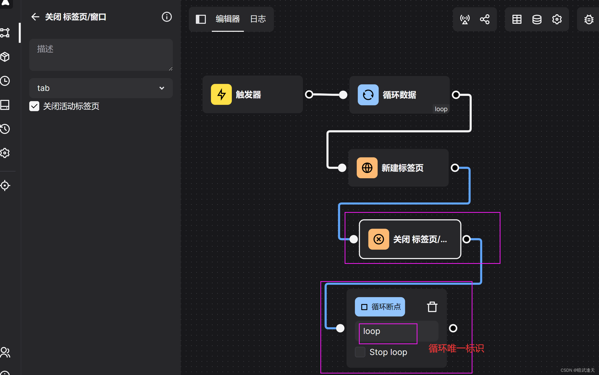Image resolution: width=599 pixels, height=375 pixels.
Task: Open the table grid icon
Action: point(517,19)
